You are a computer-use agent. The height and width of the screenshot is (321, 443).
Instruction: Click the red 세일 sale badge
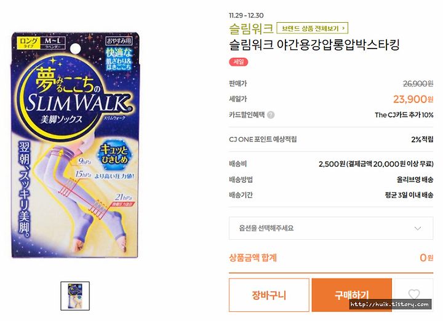pos(239,62)
